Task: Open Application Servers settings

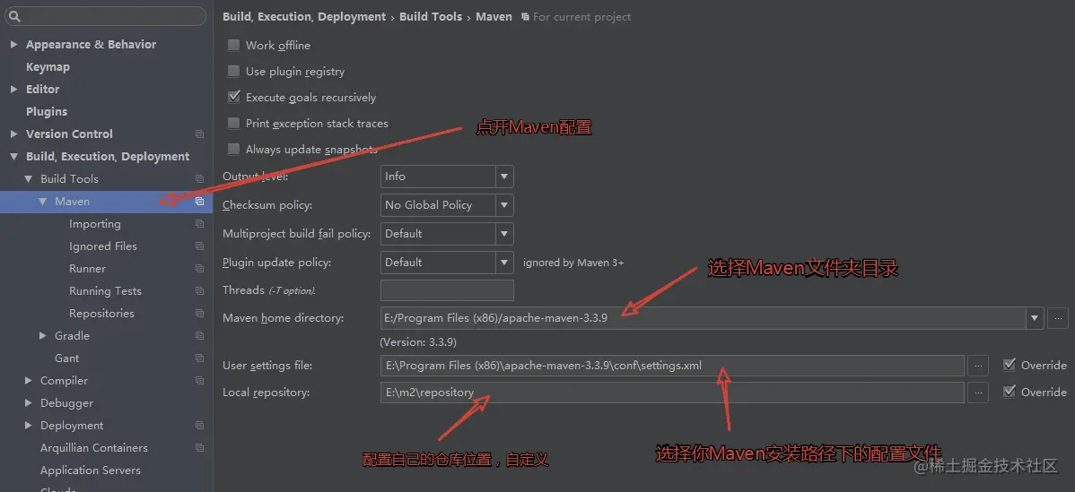Action: pos(91,470)
